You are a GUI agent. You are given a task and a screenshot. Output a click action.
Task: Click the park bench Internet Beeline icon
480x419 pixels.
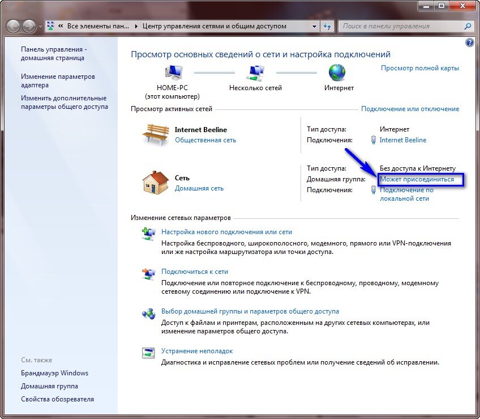(x=156, y=134)
